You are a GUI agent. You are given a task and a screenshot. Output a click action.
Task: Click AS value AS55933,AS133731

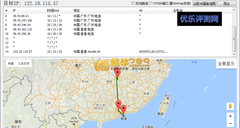coord(154,52)
